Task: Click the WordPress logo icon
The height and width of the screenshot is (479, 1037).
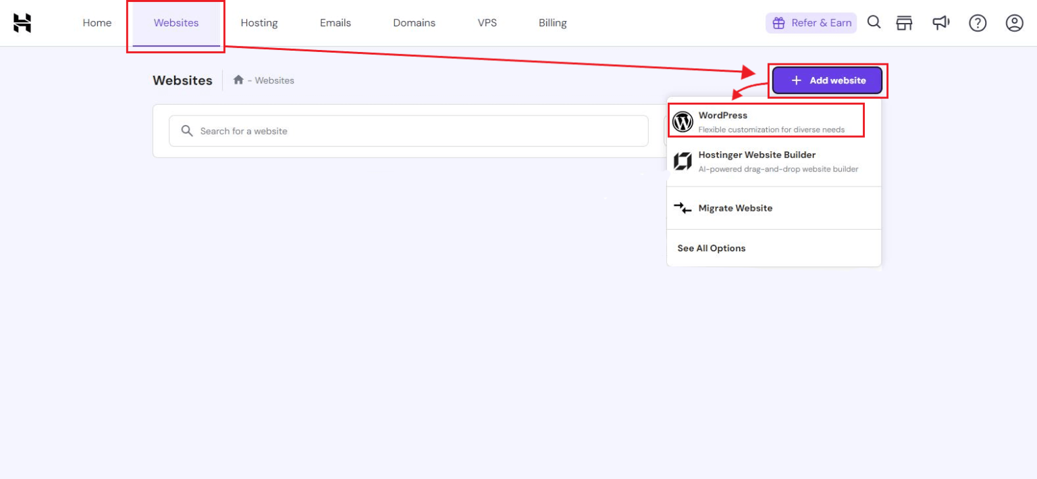Action: point(683,122)
